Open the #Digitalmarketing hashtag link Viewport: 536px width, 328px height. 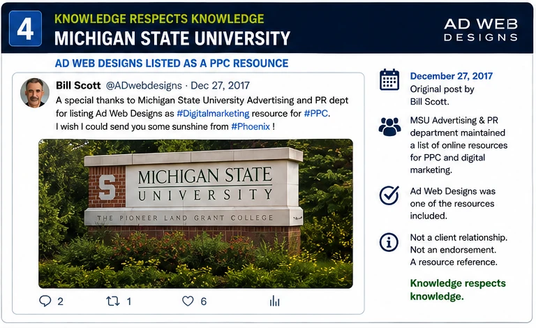coord(213,114)
